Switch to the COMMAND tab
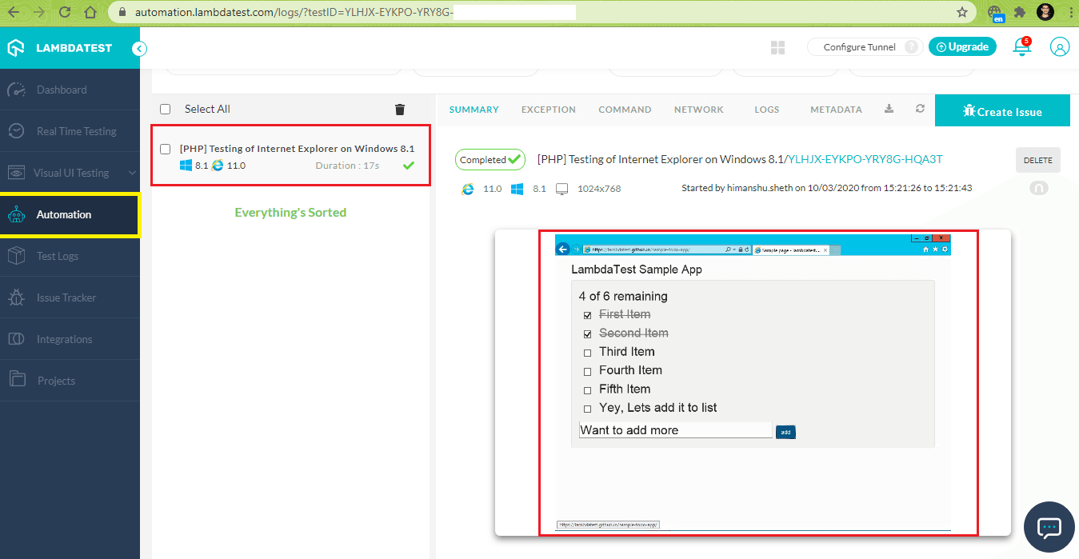Viewport: 1079px width, 559px height. coord(625,110)
